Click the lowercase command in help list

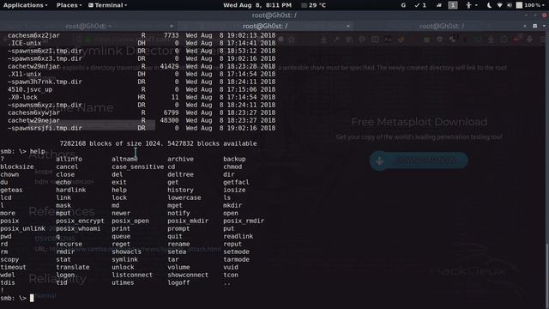coord(184,197)
